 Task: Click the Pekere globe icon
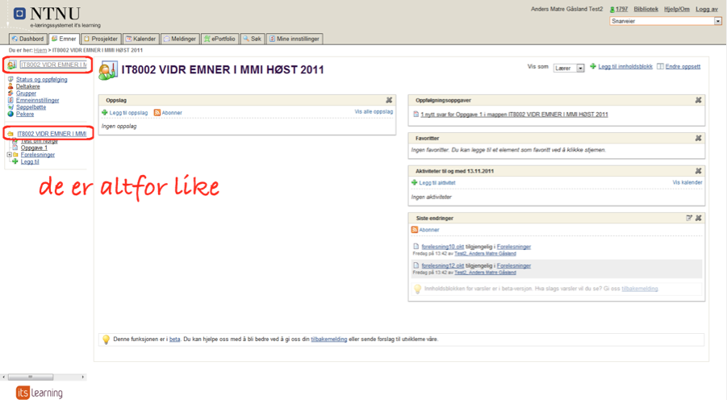10,114
